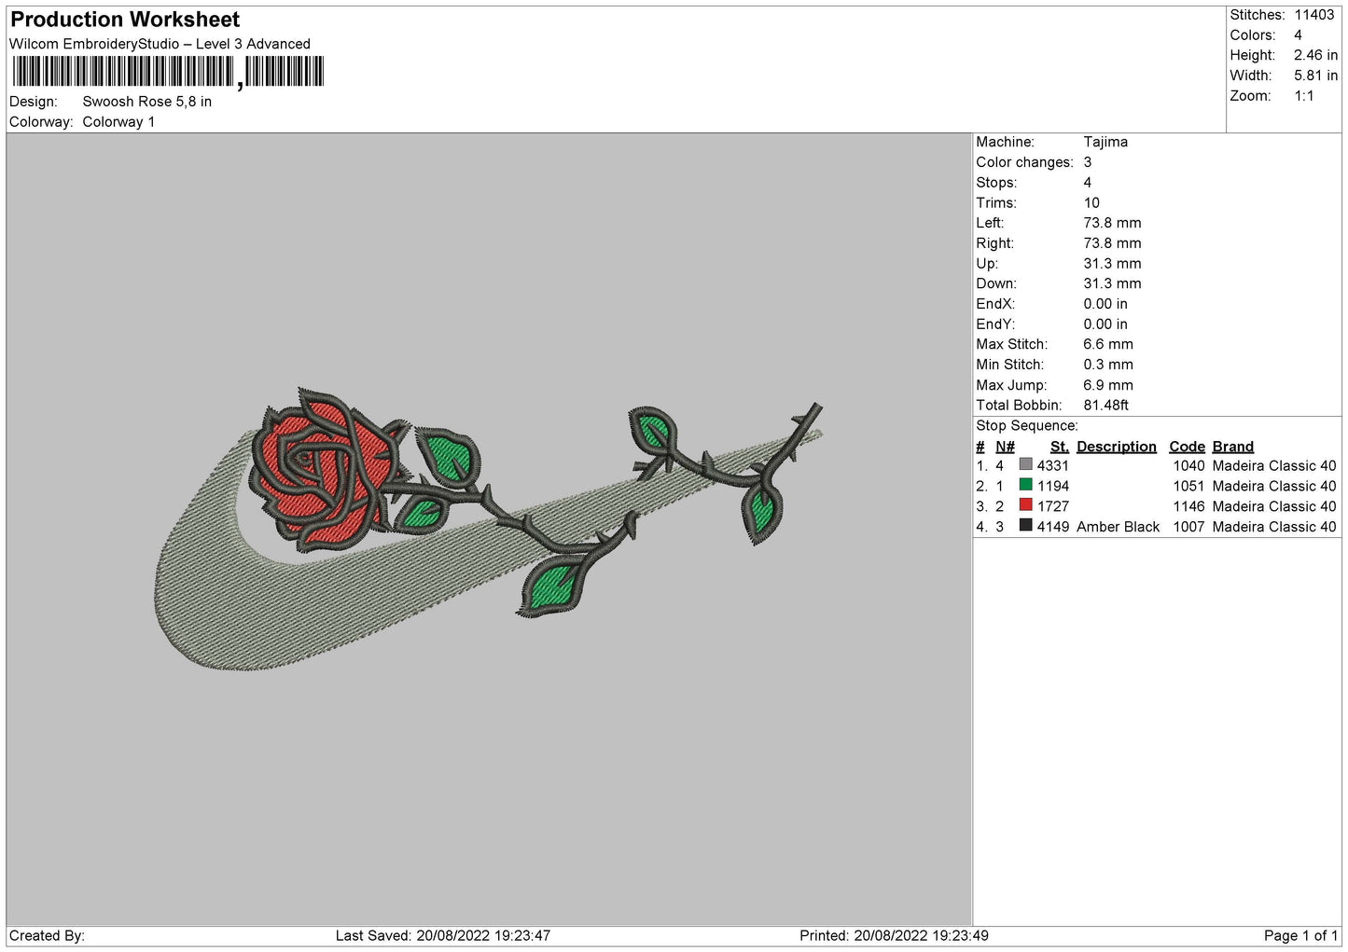Viewport: 1348px width, 952px height.
Task: Click the Zoom value '1:1'
Action: pos(1303,96)
